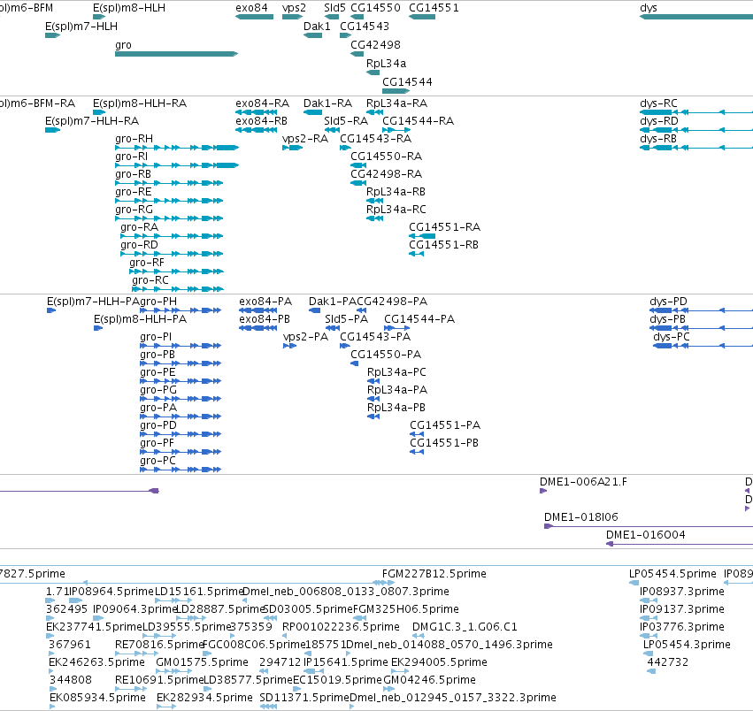Select the gro-RB transcript
The height and width of the screenshot is (711, 753).
(169, 183)
